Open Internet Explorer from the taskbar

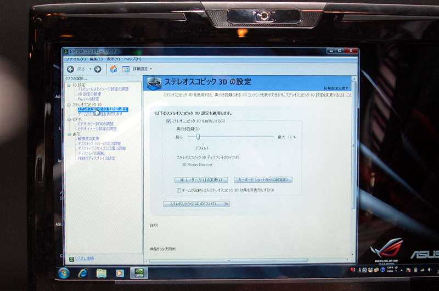(x=83, y=273)
